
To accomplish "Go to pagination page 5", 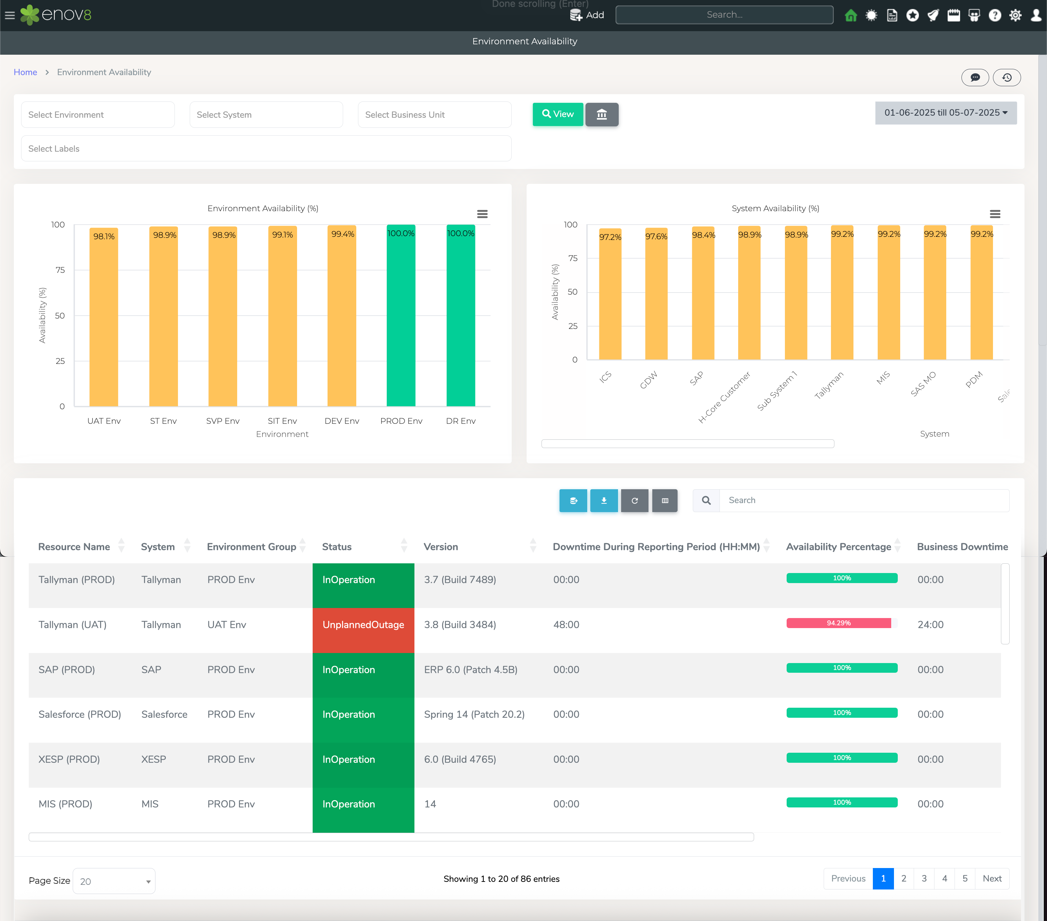I will (x=965, y=878).
